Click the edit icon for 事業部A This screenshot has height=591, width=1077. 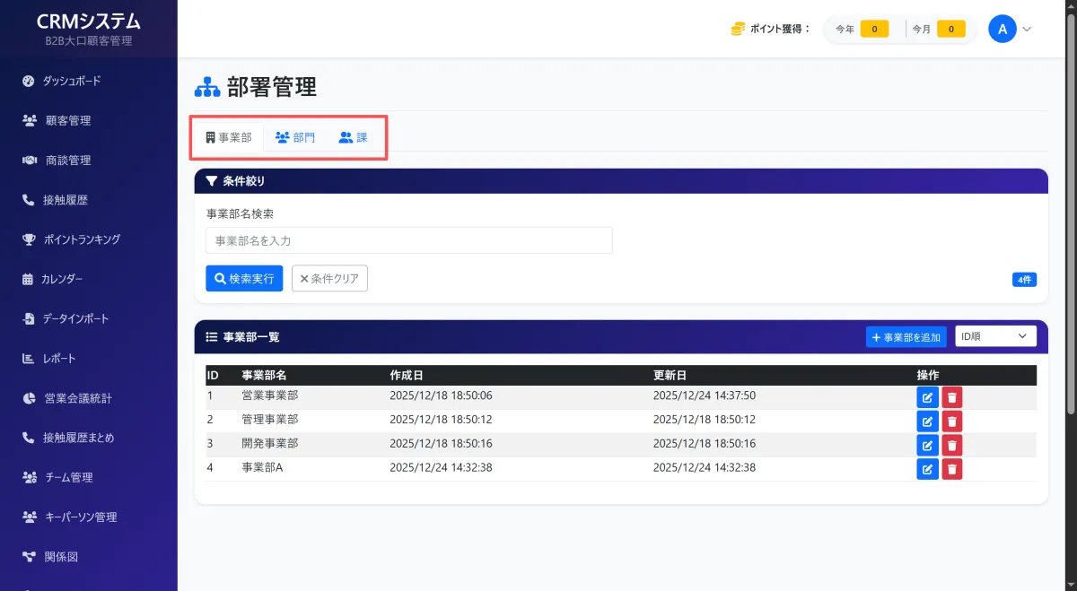pyautogui.click(x=927, y=468)
